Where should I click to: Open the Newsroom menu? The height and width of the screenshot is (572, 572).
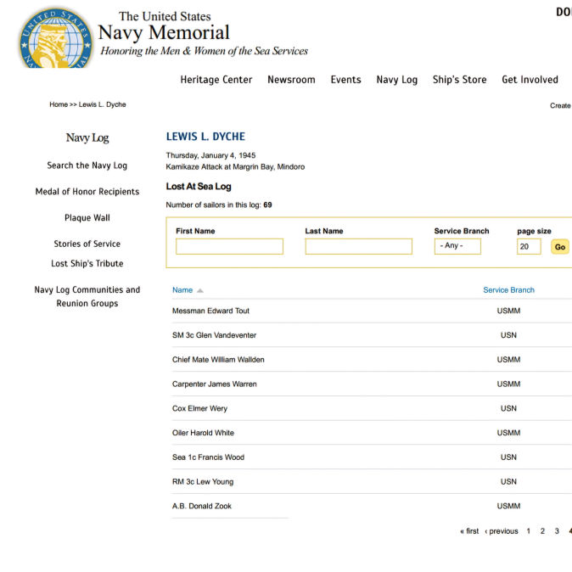291,80
